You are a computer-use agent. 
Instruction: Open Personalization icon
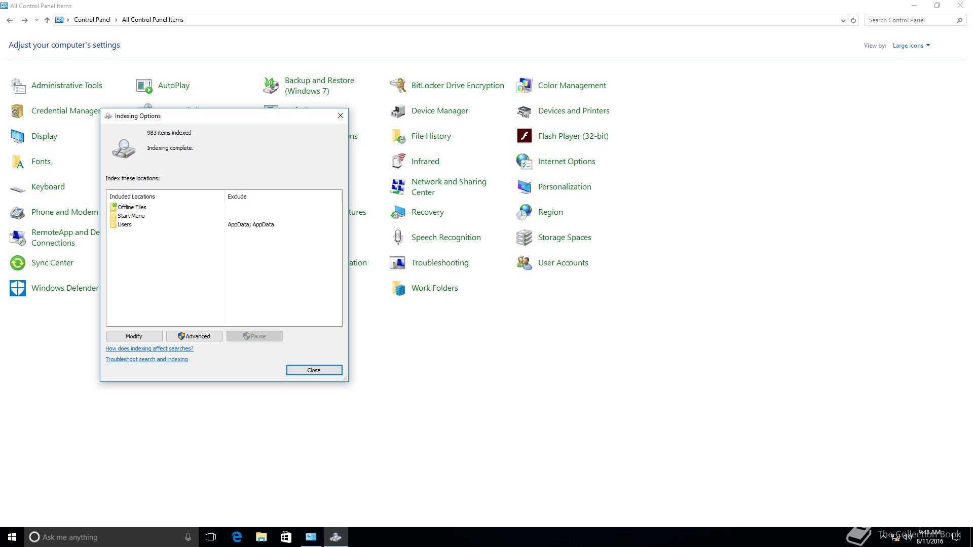tap(525, 187)
